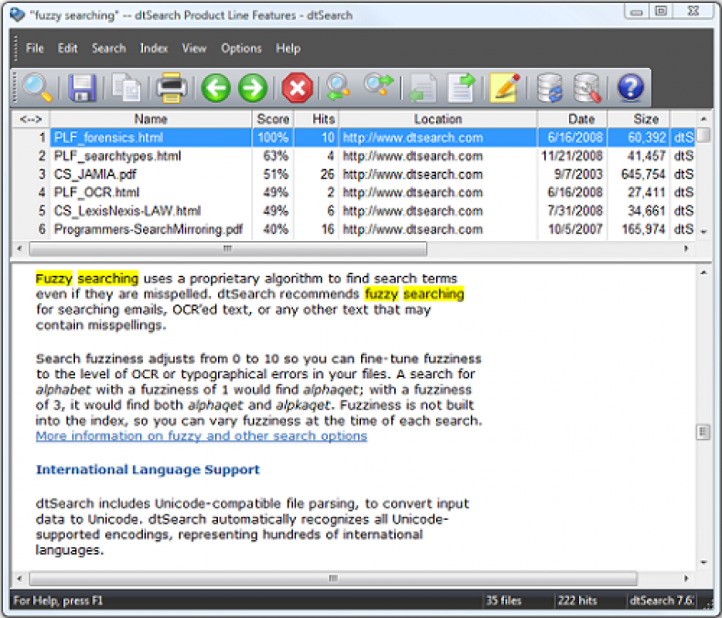
Task: Click next document page icon
Action: click(462, 87)
